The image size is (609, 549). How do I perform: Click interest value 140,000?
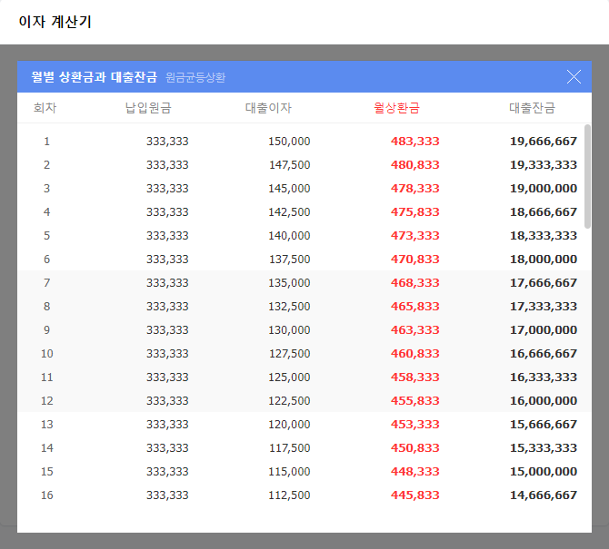click(x=289, y=236)
